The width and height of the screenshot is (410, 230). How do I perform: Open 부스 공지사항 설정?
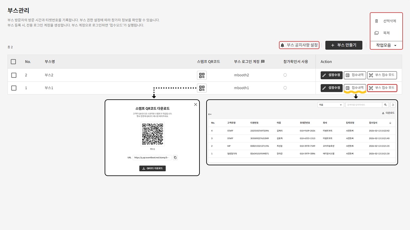[x=299, y=45]
